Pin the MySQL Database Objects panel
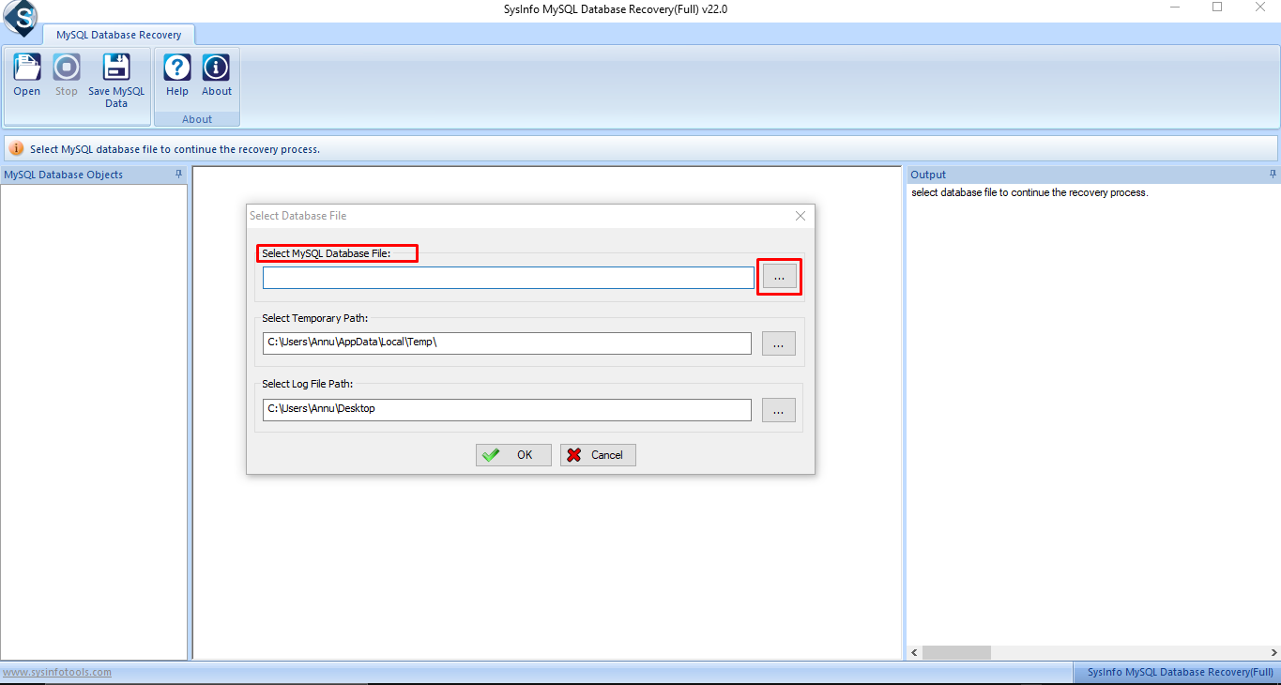1281x685 pixels. (x=178, y=175)
